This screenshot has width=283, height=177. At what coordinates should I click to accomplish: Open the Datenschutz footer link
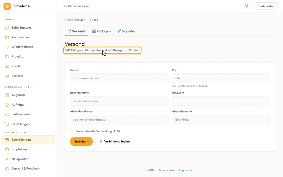coord(166,170)
